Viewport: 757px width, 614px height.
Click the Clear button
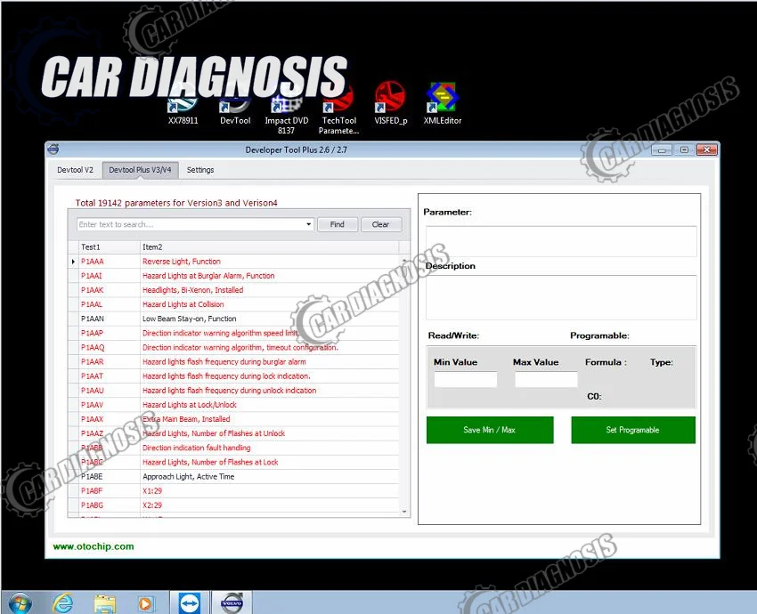[x=380, y=224]
